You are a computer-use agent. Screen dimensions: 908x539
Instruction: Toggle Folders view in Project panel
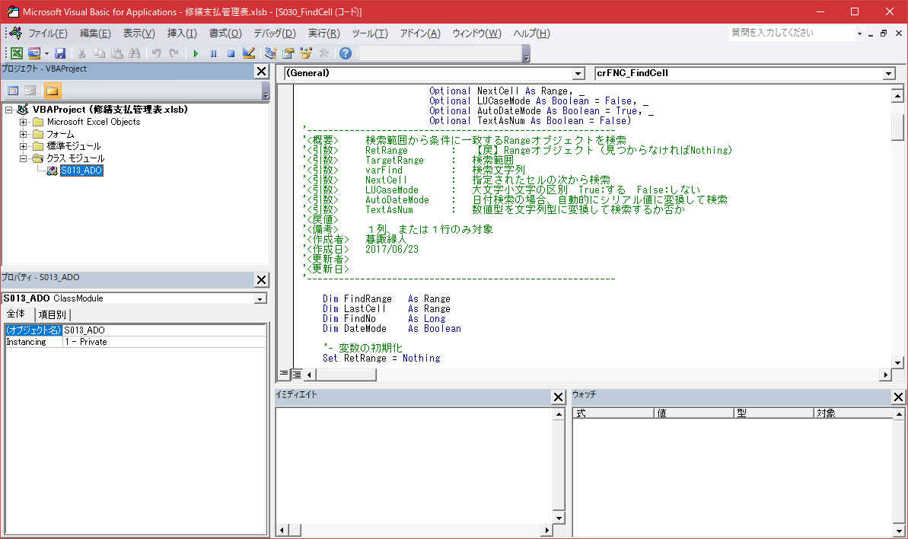pyautogui.click(x=52, y=91)
